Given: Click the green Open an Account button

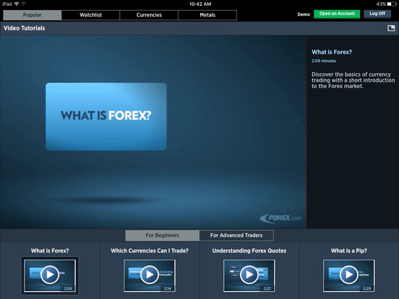Looking at the screenshot, I should 337,14.
